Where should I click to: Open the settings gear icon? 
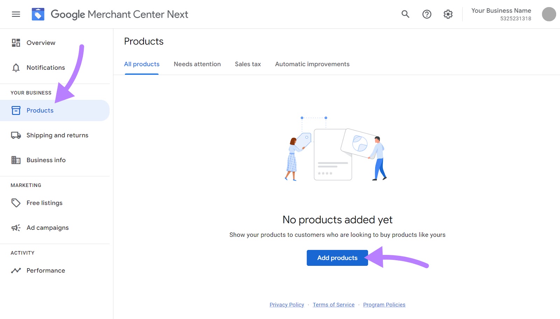click(448, 14)
